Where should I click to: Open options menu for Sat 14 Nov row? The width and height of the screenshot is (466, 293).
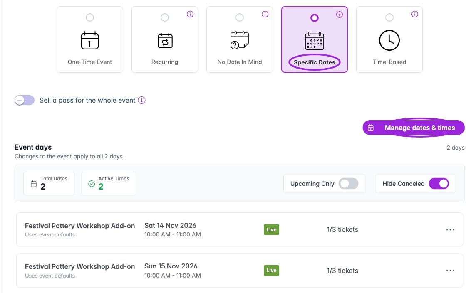click(450, 229)
